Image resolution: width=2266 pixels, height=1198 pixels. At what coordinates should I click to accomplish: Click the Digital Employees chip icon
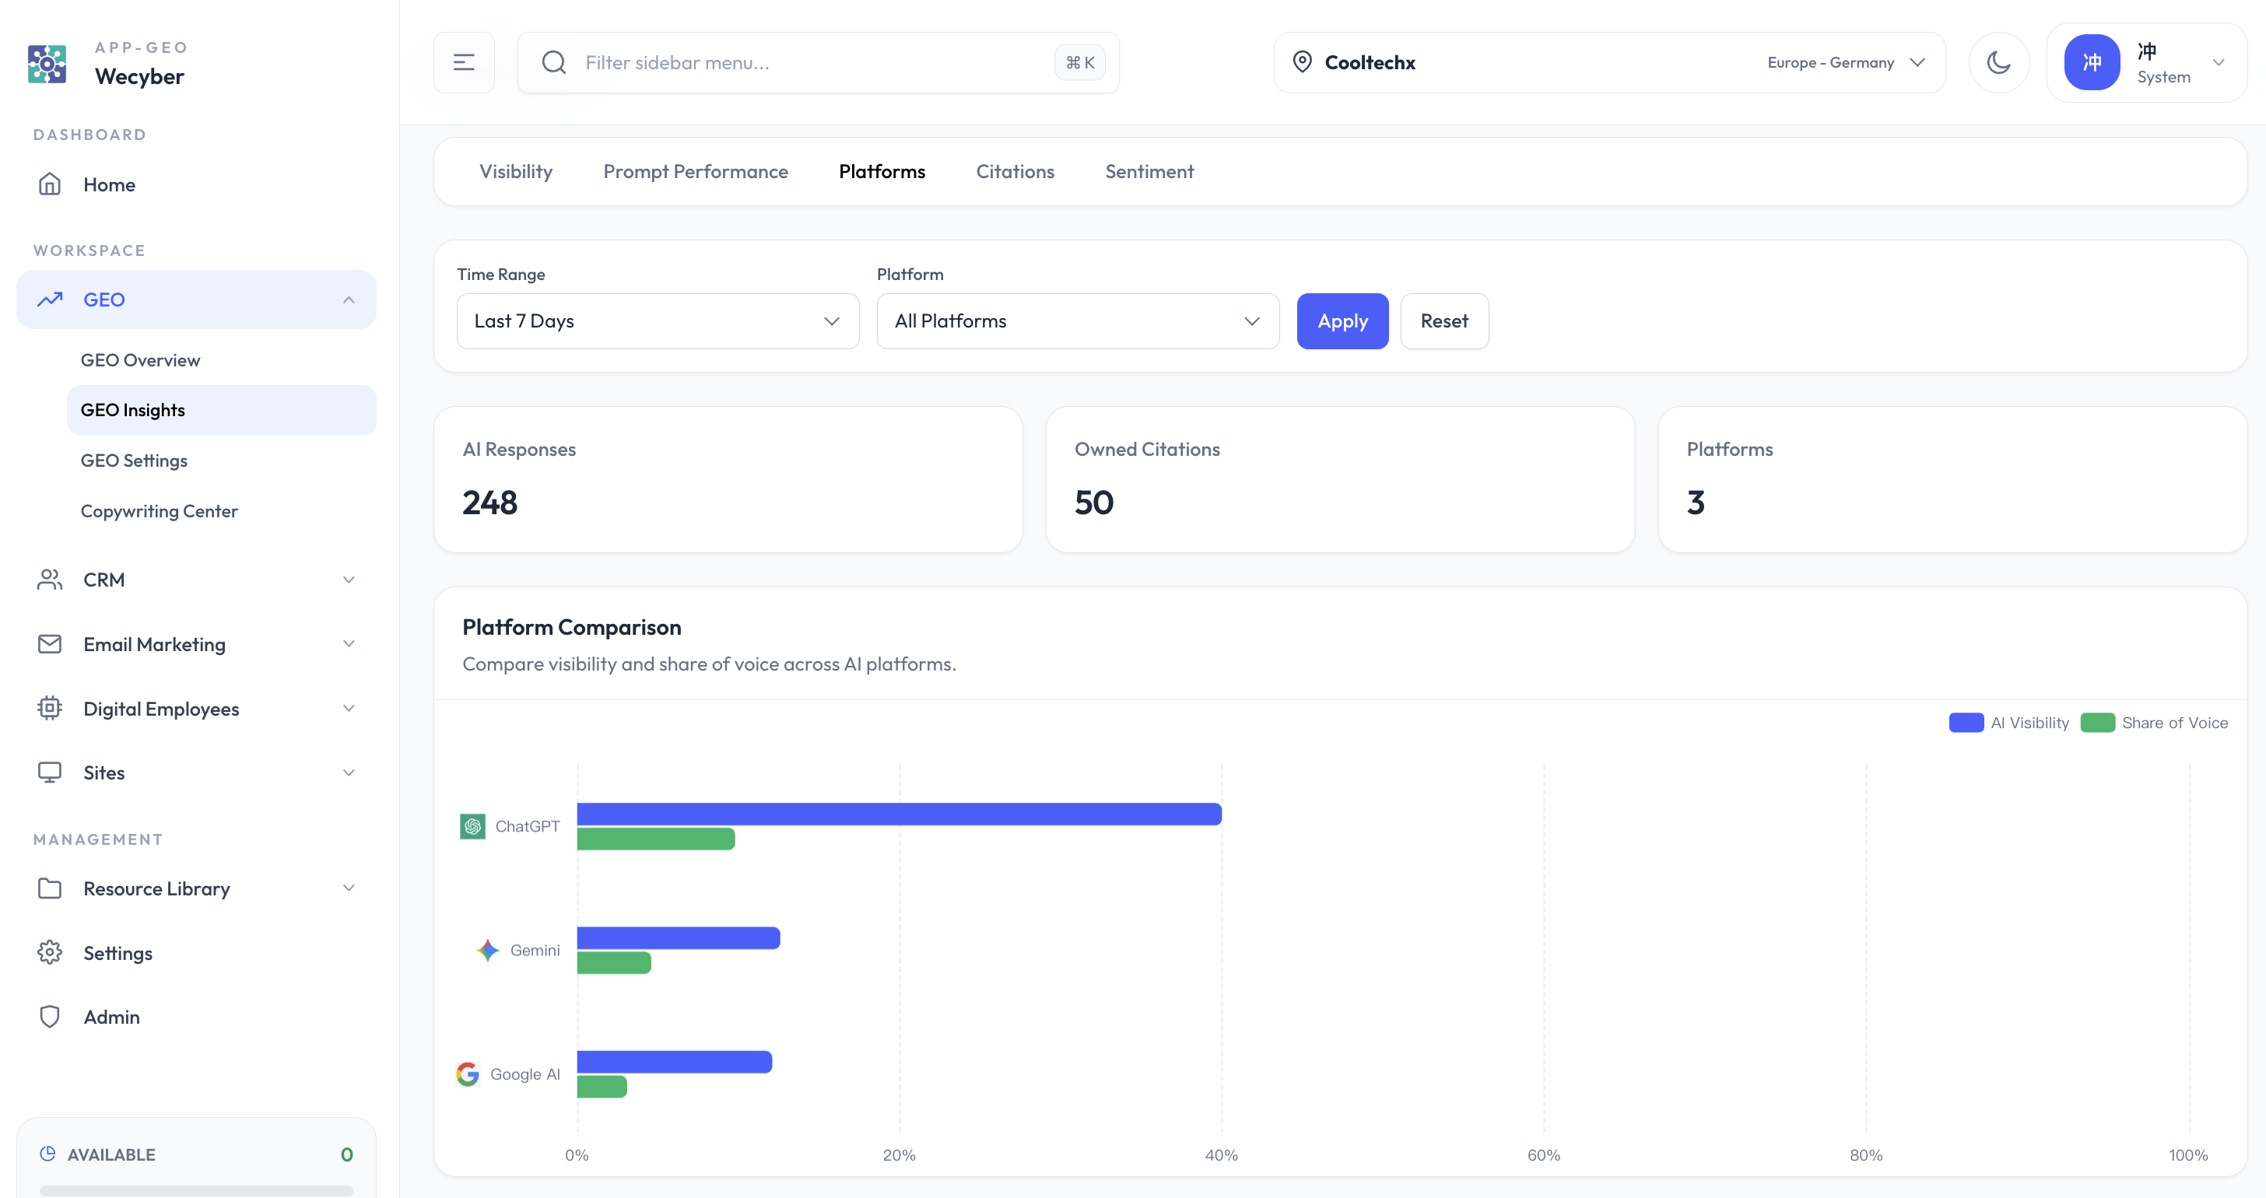click(50, 708)
